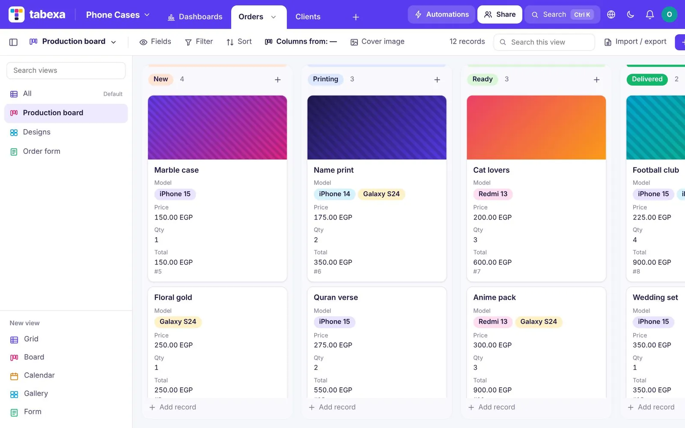Open the Designs view
Image resolution: width=685 pixels, height=428 pixels.
[x=66, y=132]
